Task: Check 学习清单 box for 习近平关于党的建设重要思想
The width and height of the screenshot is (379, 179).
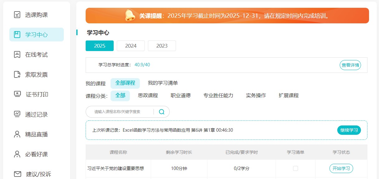Action: coord(296,168)
